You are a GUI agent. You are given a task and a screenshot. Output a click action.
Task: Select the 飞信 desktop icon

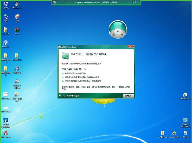[x=17, y=18]
